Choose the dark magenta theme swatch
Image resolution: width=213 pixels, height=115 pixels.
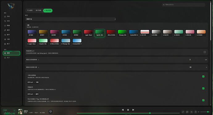pyautogui.click(x=54, y=33)
